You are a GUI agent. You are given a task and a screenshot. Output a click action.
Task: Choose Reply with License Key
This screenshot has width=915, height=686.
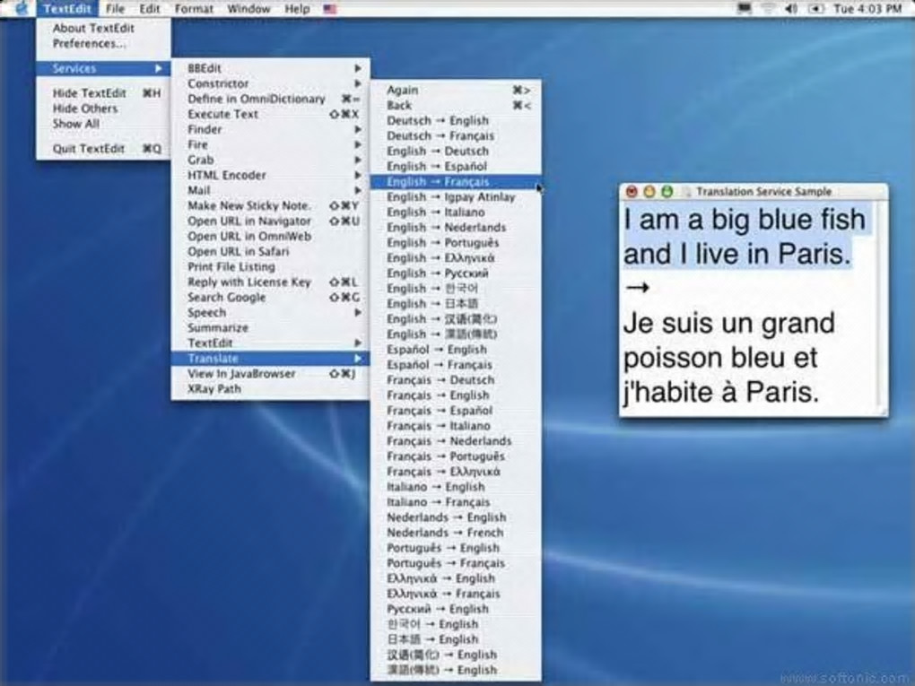click(270, 282)
